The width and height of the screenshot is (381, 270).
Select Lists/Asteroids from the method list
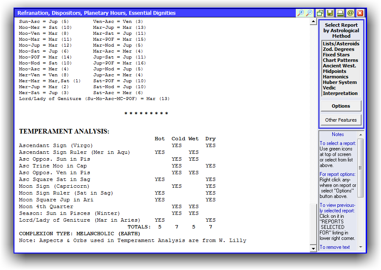coord(341,44)
